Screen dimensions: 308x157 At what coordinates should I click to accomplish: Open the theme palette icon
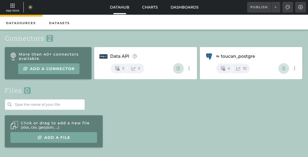(288, 7)
